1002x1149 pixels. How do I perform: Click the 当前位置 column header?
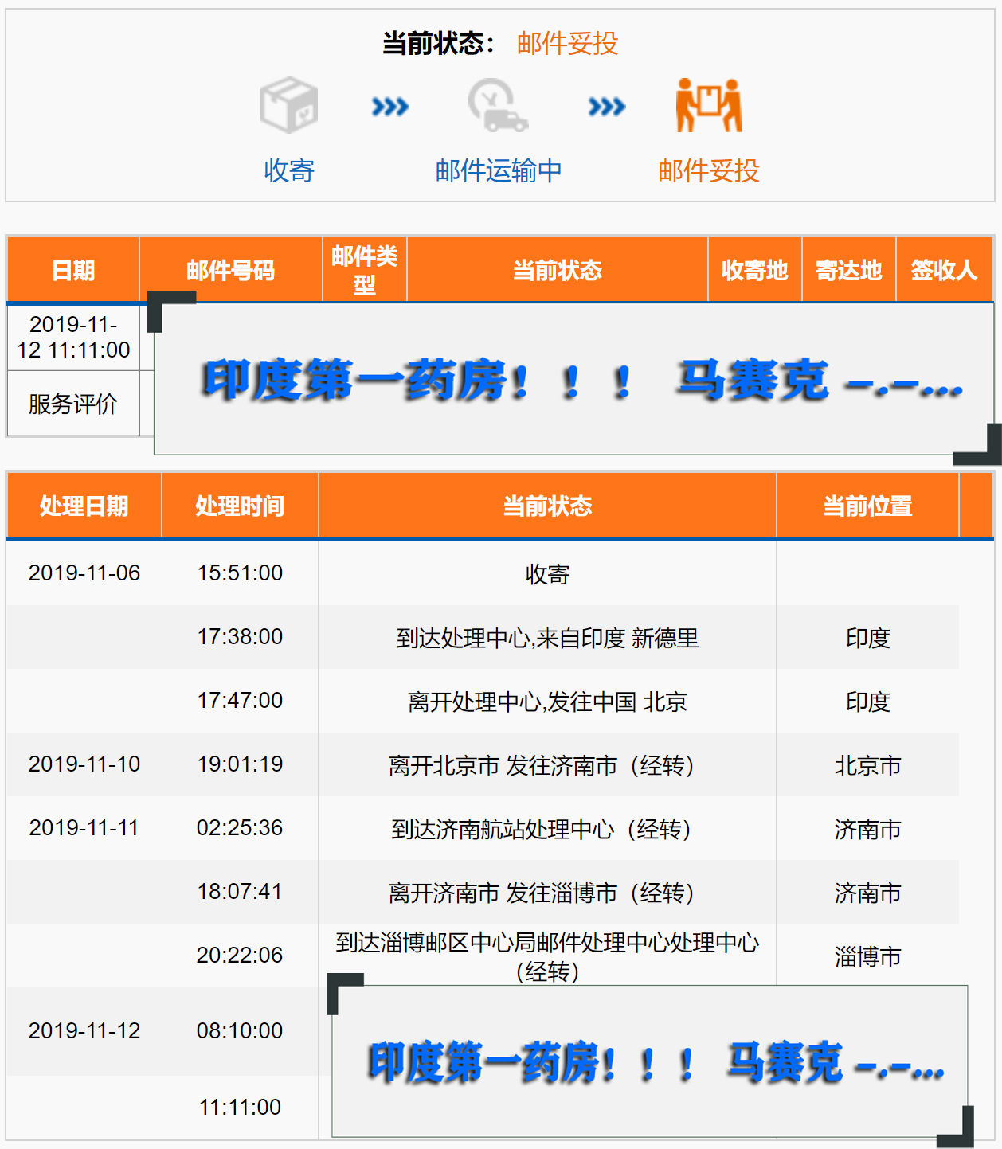tap(867, 506)
